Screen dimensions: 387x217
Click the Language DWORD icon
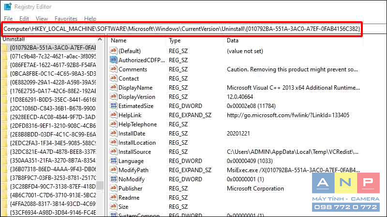114,161
